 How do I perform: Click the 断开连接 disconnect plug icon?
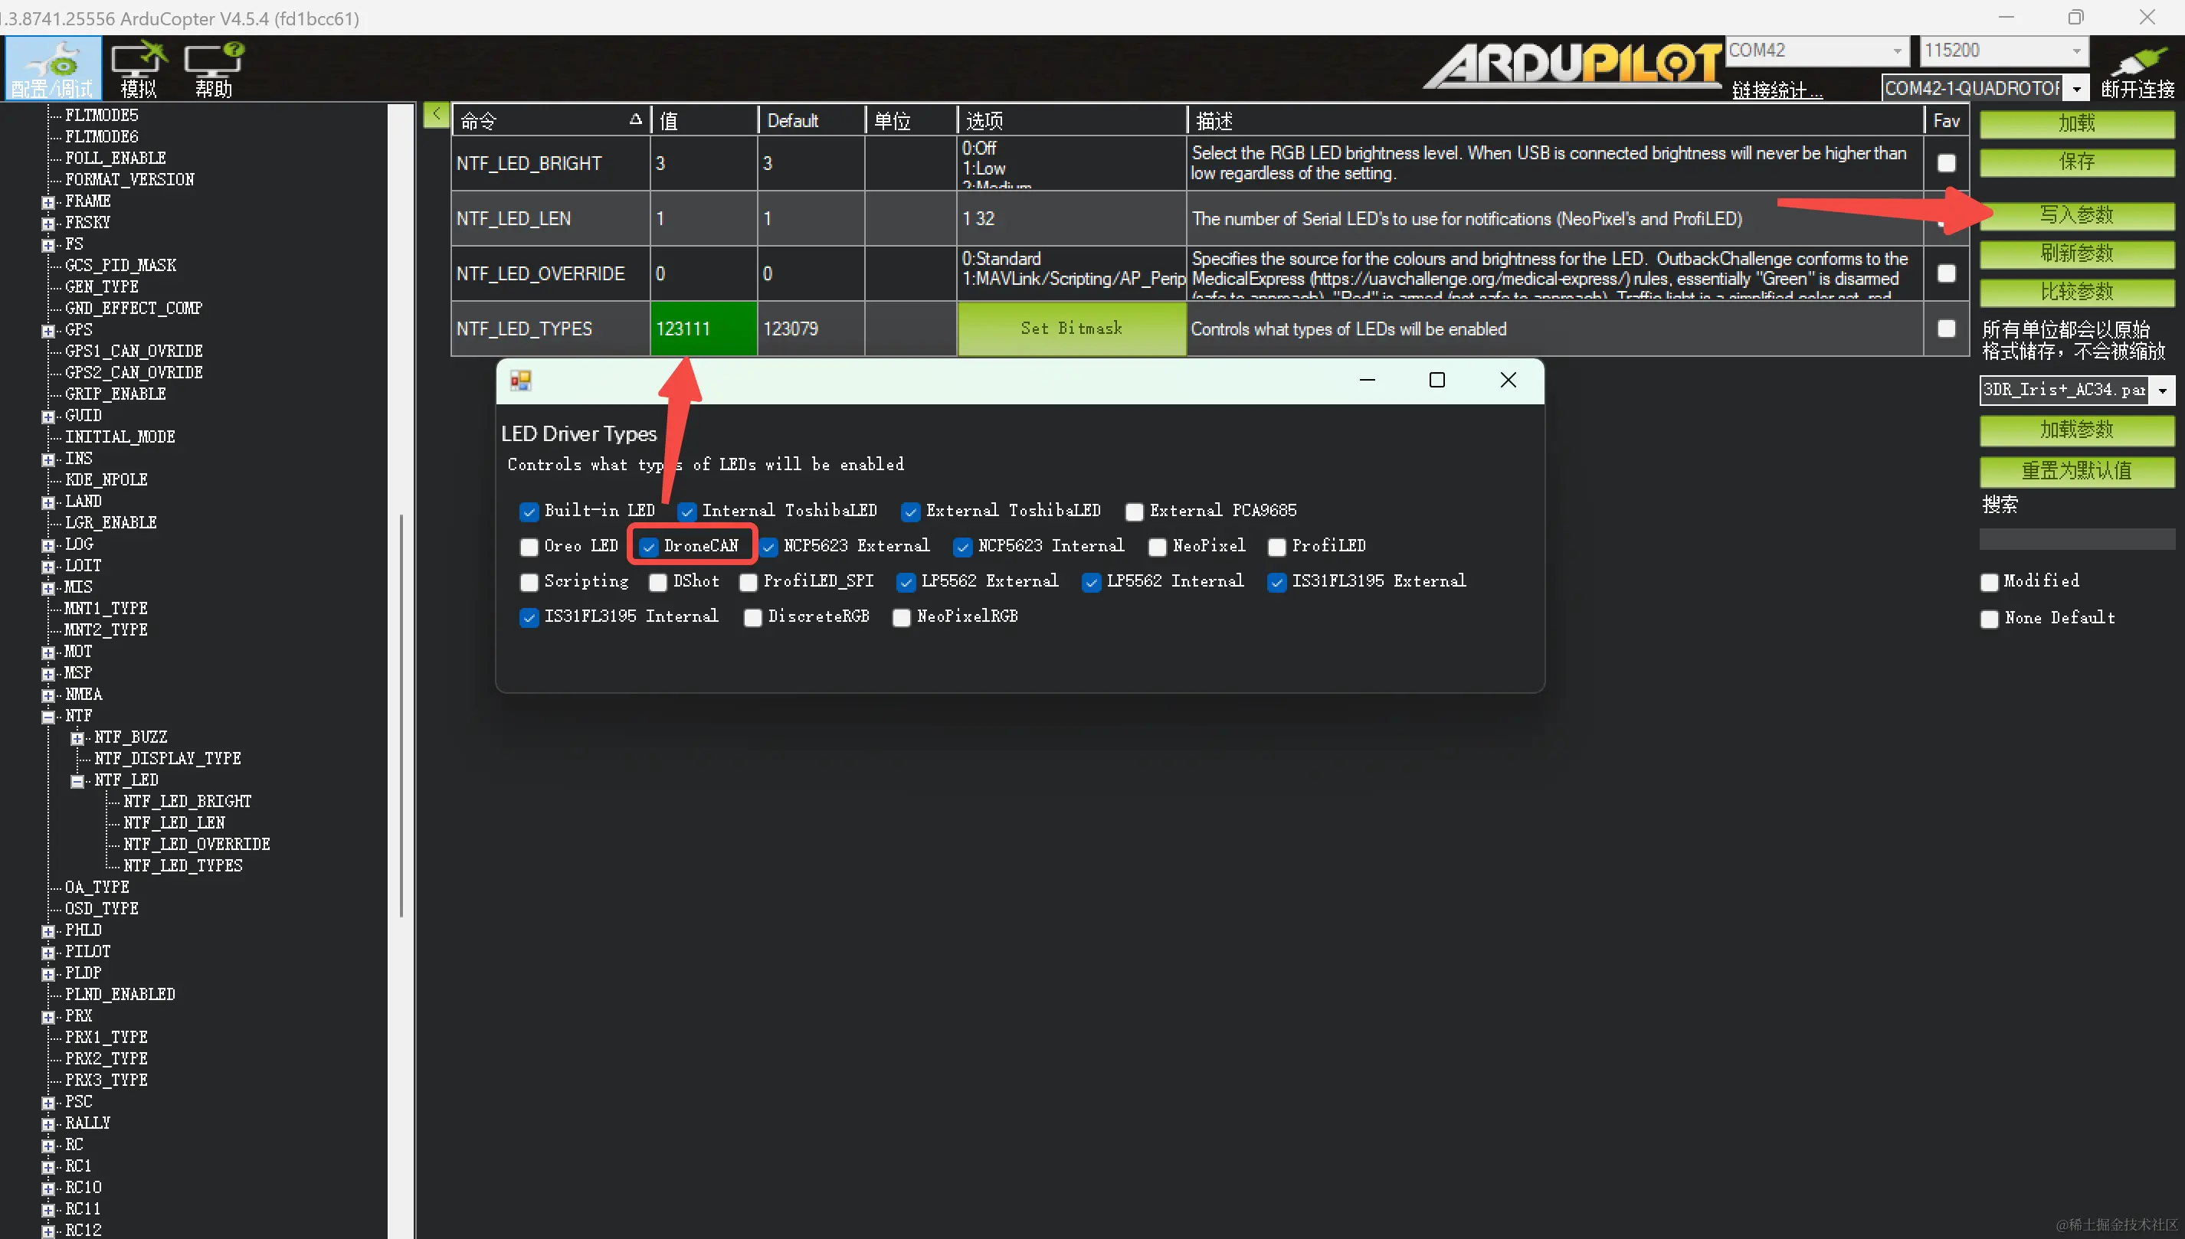[x=2138, y=61]
